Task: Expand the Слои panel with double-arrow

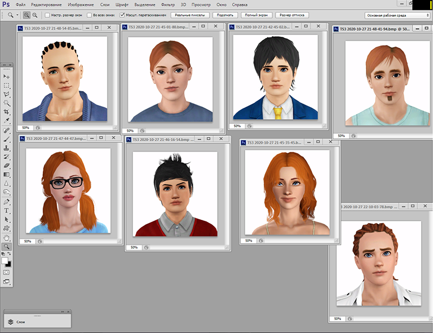Action: coord(63,312)
